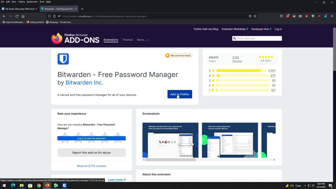Open the uBlock Origin extension icon
Screen dimensions: 336x189
(x=319, y=16)
